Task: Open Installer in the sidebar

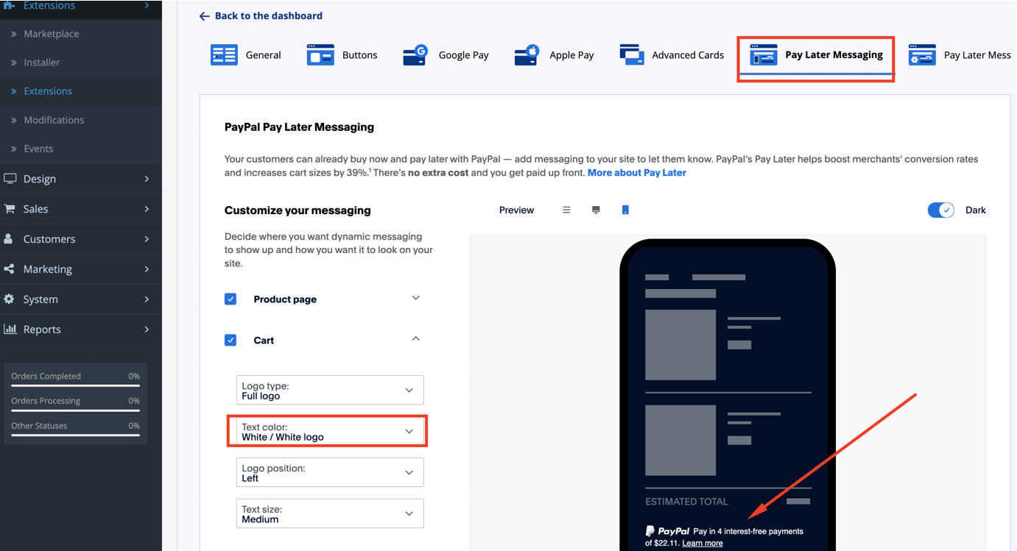Action: (42, 63)
